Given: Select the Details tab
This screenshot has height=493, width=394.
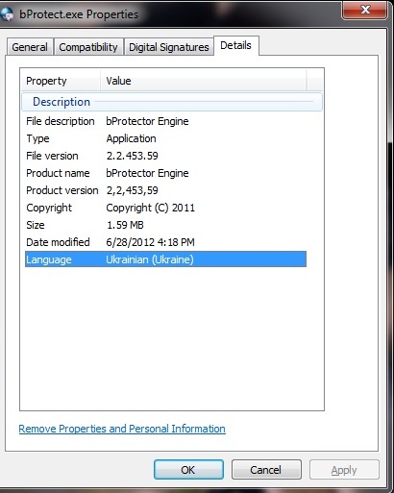Looking at the screenshot, I should [x=236, y=45].
